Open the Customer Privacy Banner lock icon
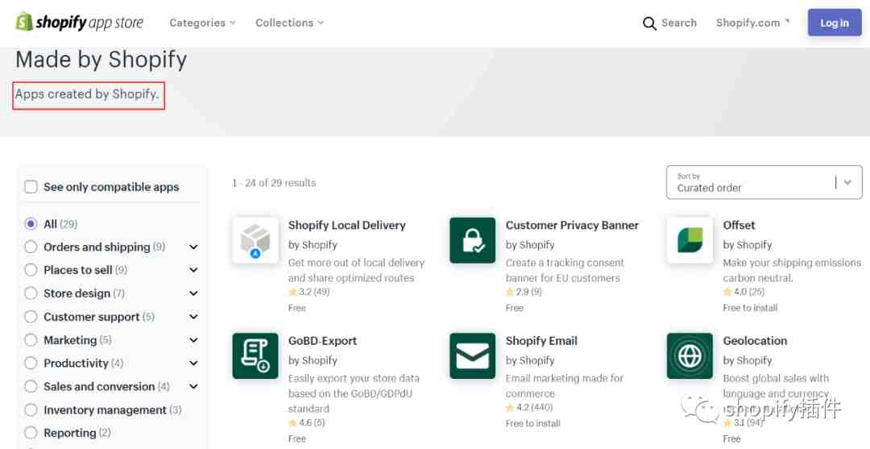 (x=472, y=240)
